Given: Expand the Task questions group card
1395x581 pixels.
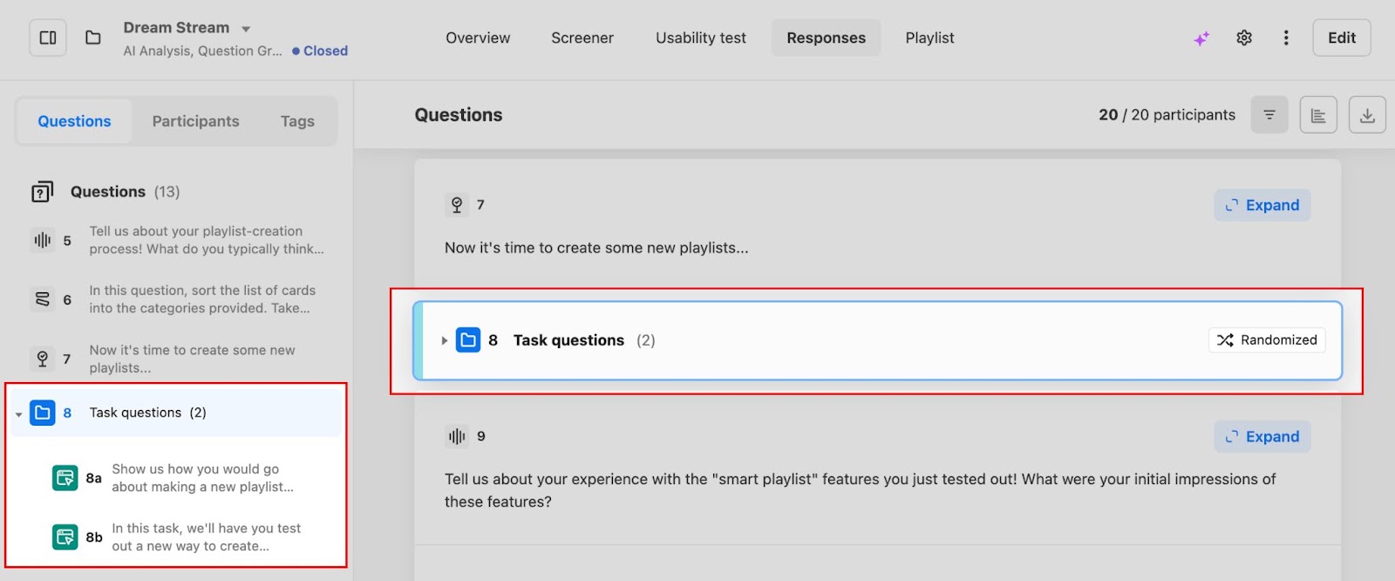Looking at the screenshot, I should (444, 341).
